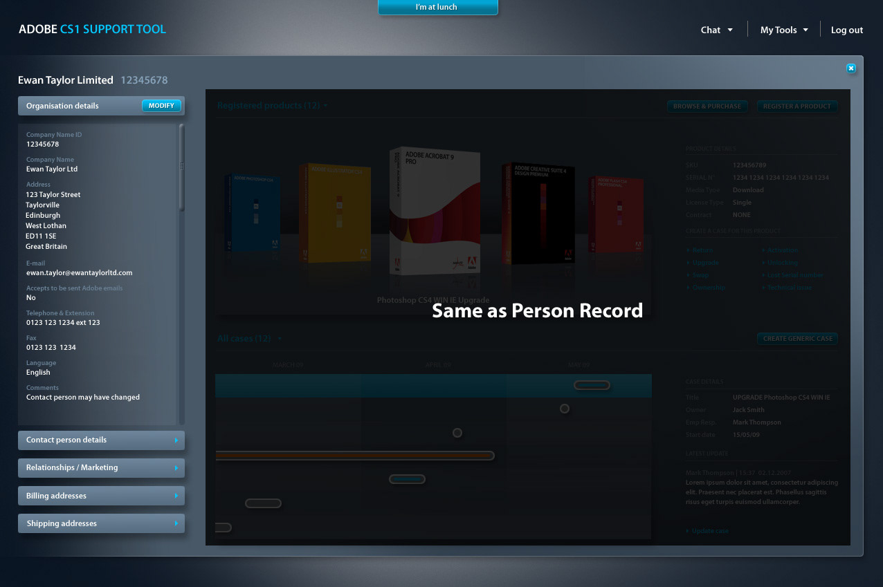Click the CREATE GENERIC CASE button

797,339
